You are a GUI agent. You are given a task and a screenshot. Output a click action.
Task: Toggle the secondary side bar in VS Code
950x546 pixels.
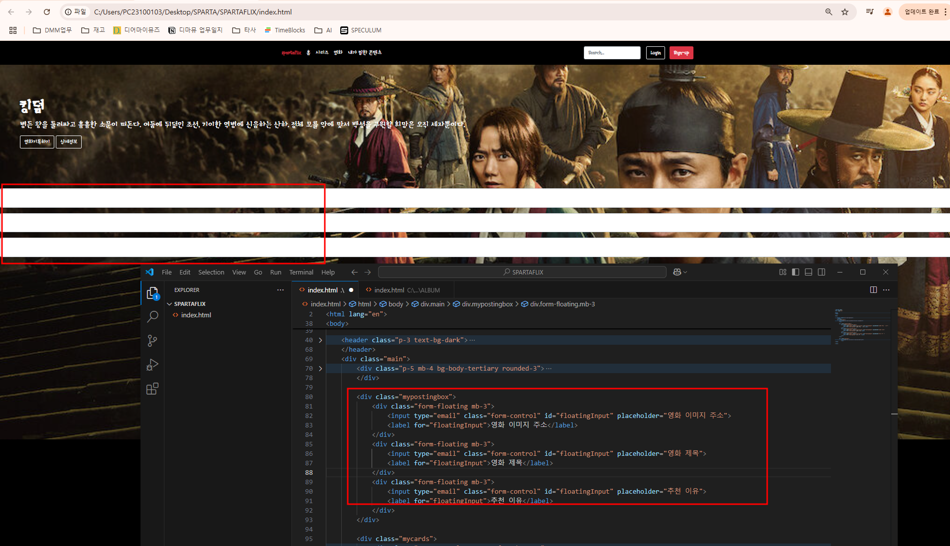821,272
